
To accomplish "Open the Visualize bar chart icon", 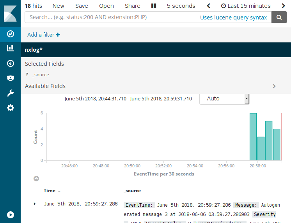I will 11,48.
